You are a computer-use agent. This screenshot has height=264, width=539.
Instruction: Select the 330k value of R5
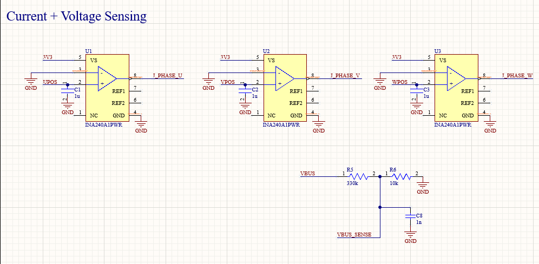pyautogui.click(x=352, y=183)
